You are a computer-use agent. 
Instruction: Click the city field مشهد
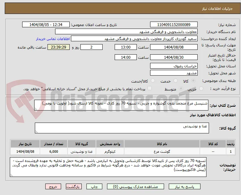point(174,73)
